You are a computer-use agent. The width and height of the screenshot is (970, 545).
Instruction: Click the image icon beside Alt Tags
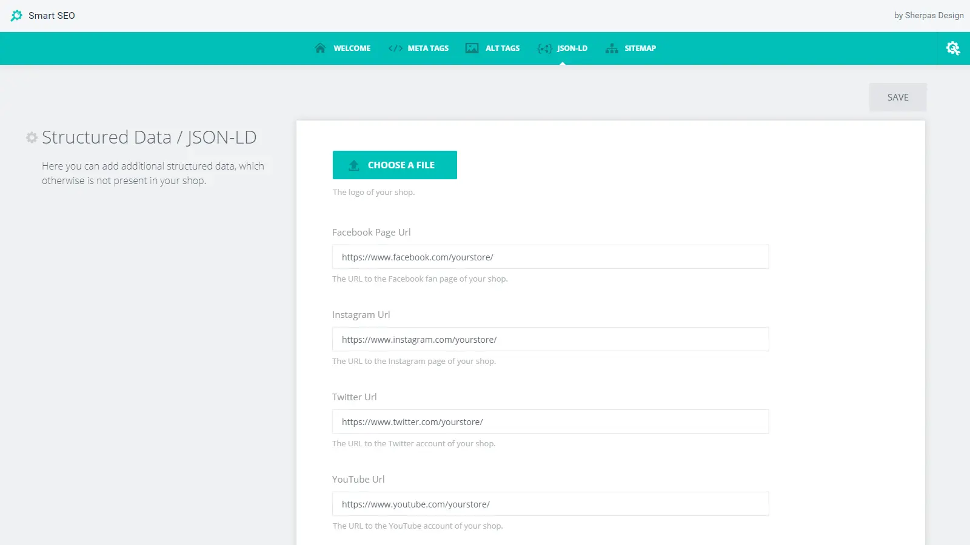coord(472,48)
